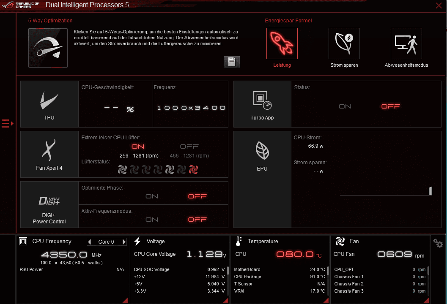Use the Voltage list scrollbar
Image resolution: width=447 pixels, height=304 pixels.
point(228,270)
